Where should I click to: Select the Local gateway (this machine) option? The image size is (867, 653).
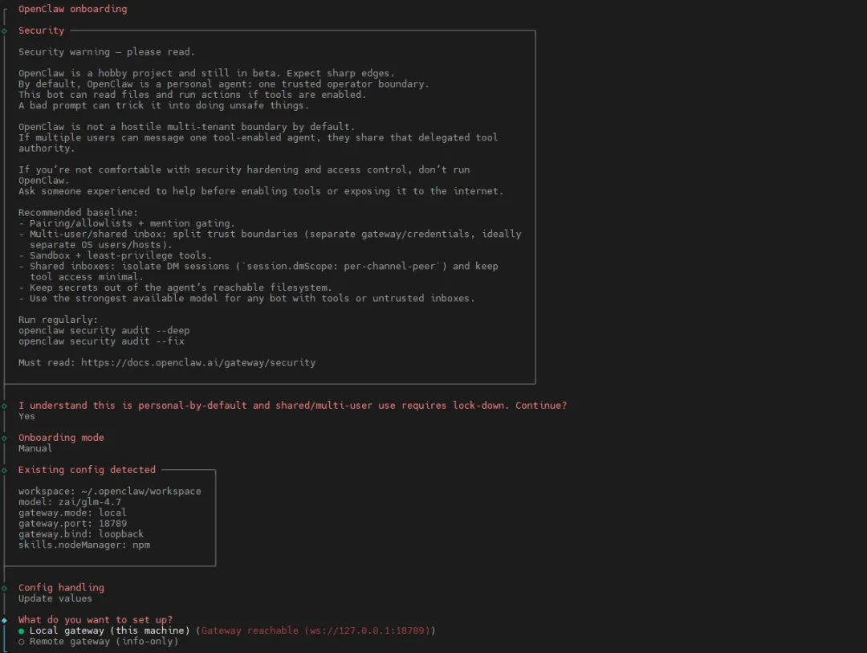[109, 631]
